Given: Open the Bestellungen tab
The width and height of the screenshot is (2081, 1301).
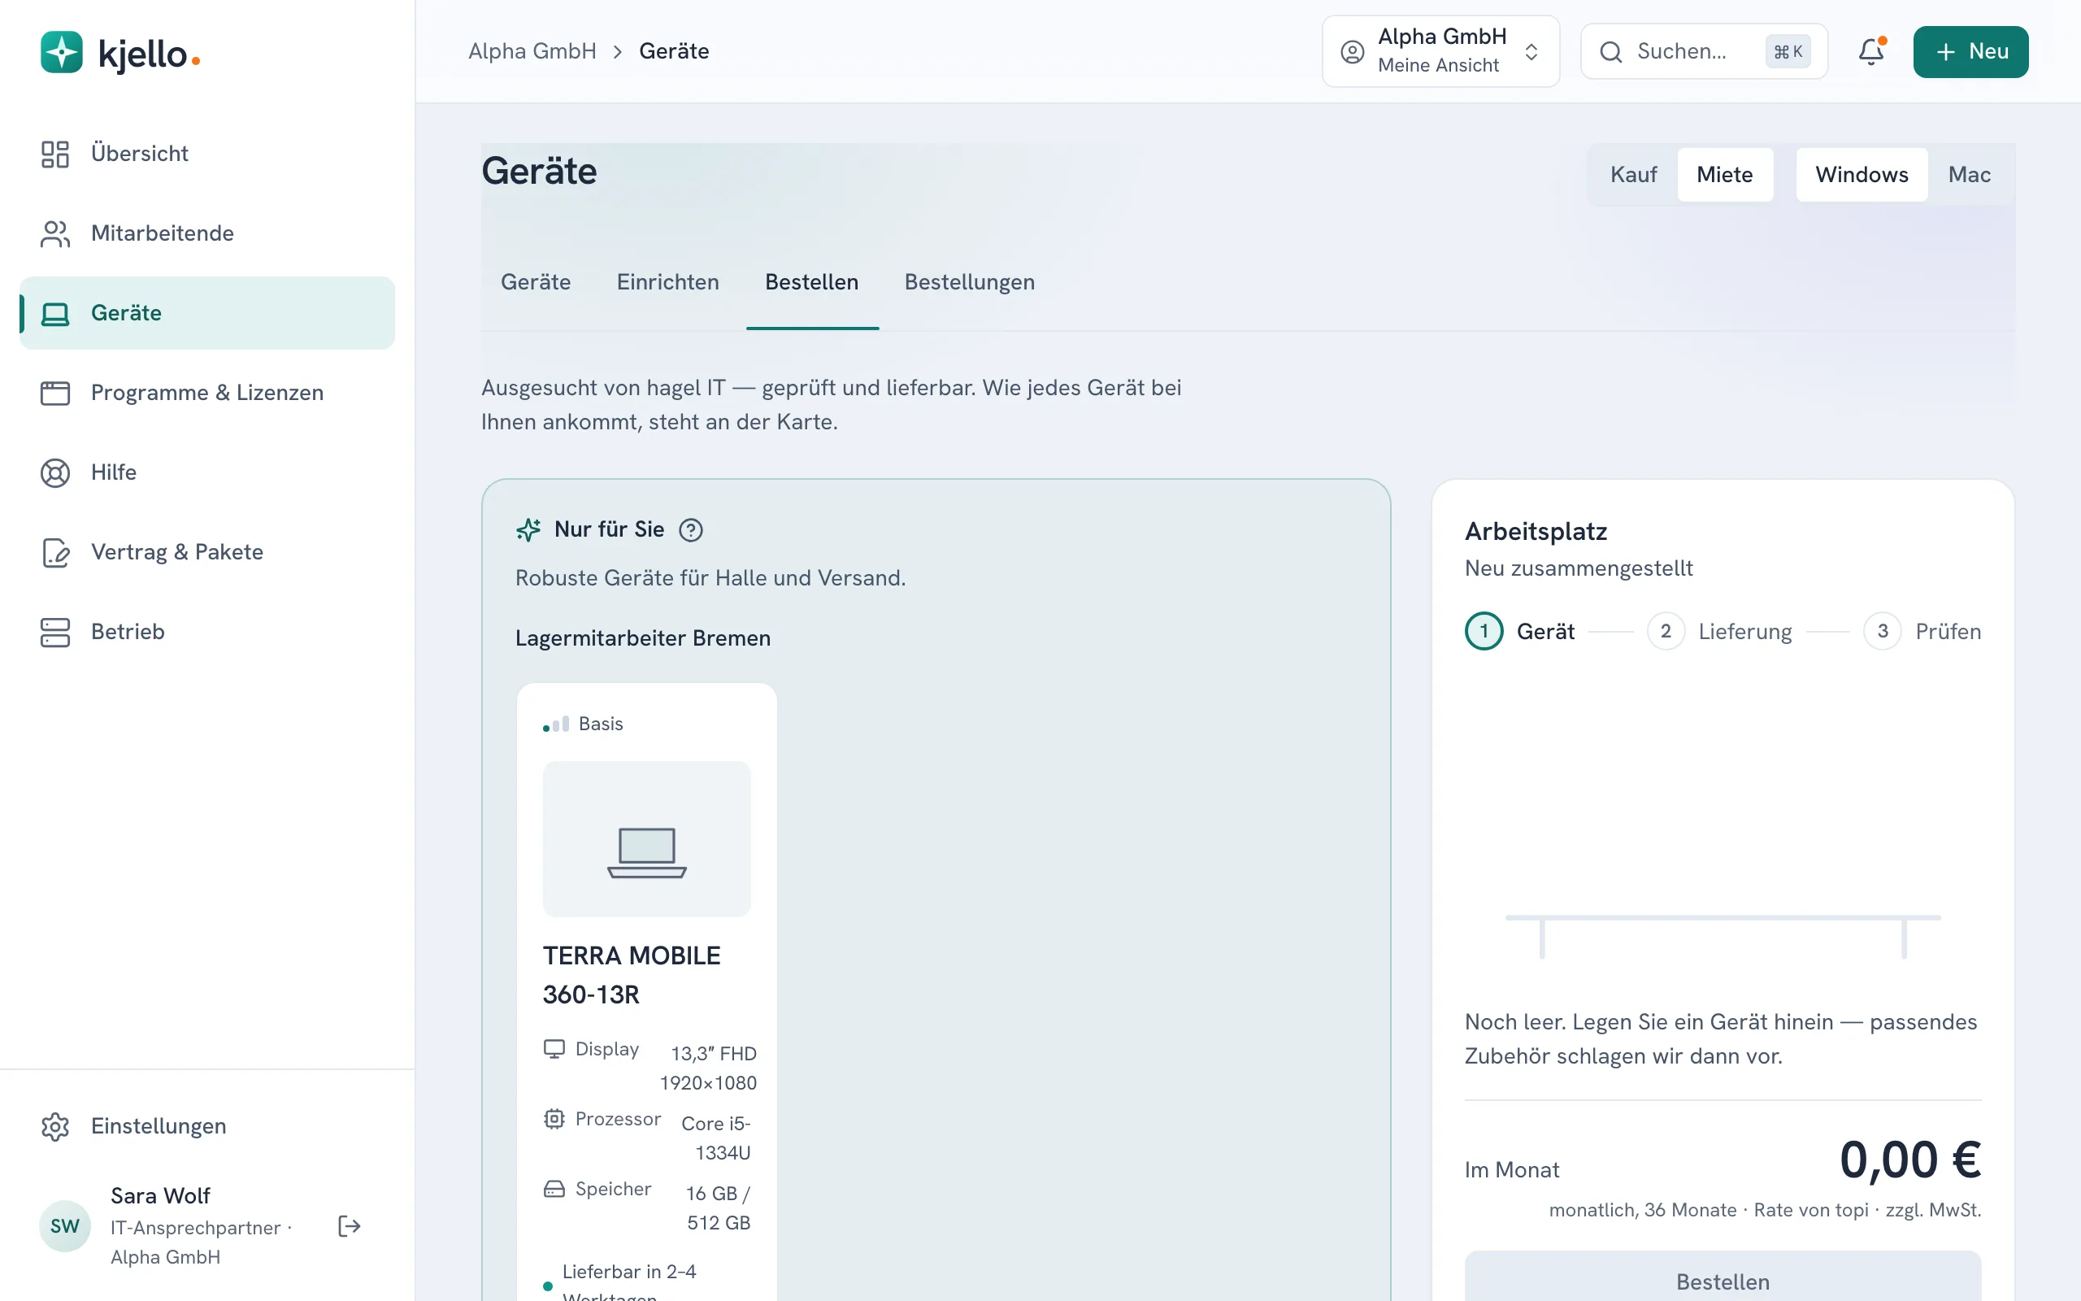Looking at the screenshot, I should (969, 282).
